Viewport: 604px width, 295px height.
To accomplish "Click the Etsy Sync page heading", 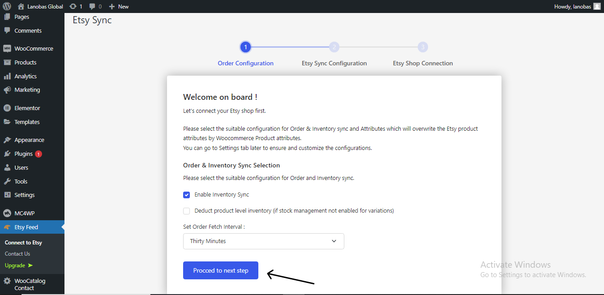I will click(x=92, y=20).
